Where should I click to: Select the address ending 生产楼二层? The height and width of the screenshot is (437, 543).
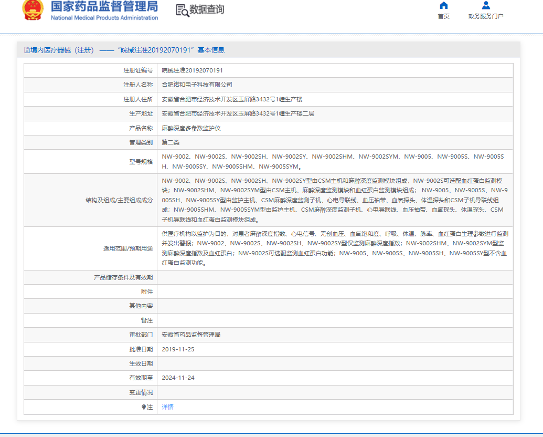238,113
